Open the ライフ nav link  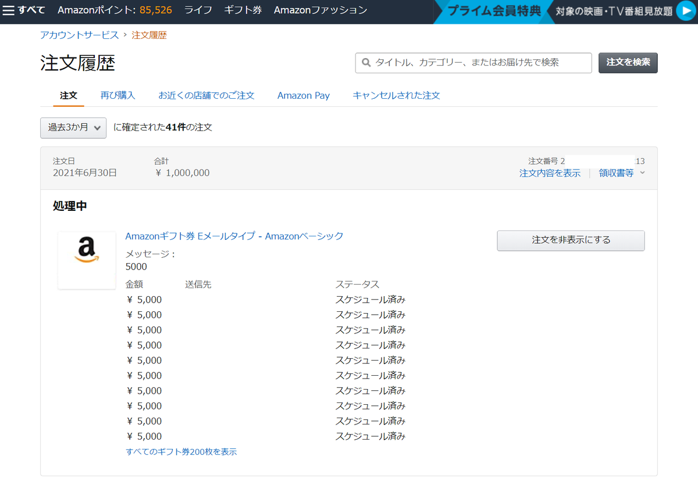198,10
